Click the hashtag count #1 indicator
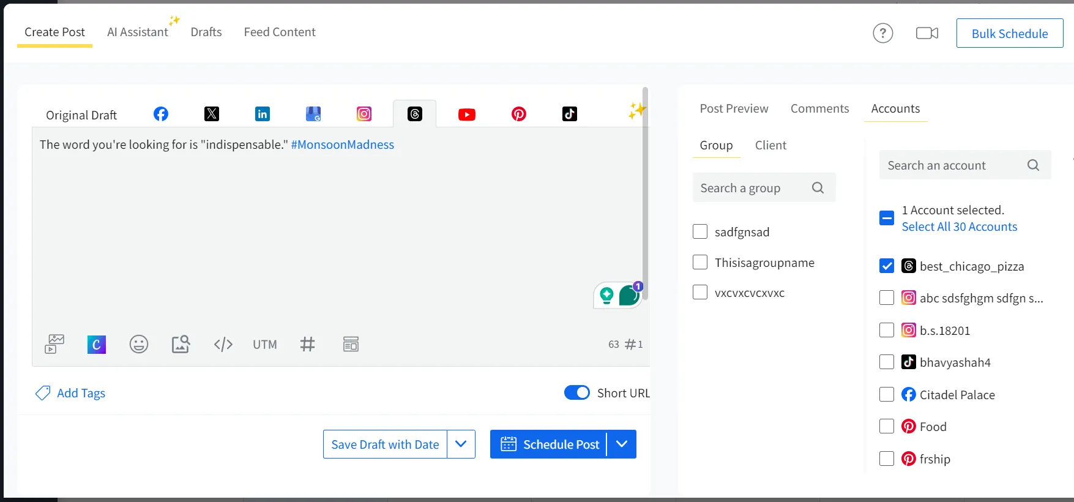 click(633, 345)
